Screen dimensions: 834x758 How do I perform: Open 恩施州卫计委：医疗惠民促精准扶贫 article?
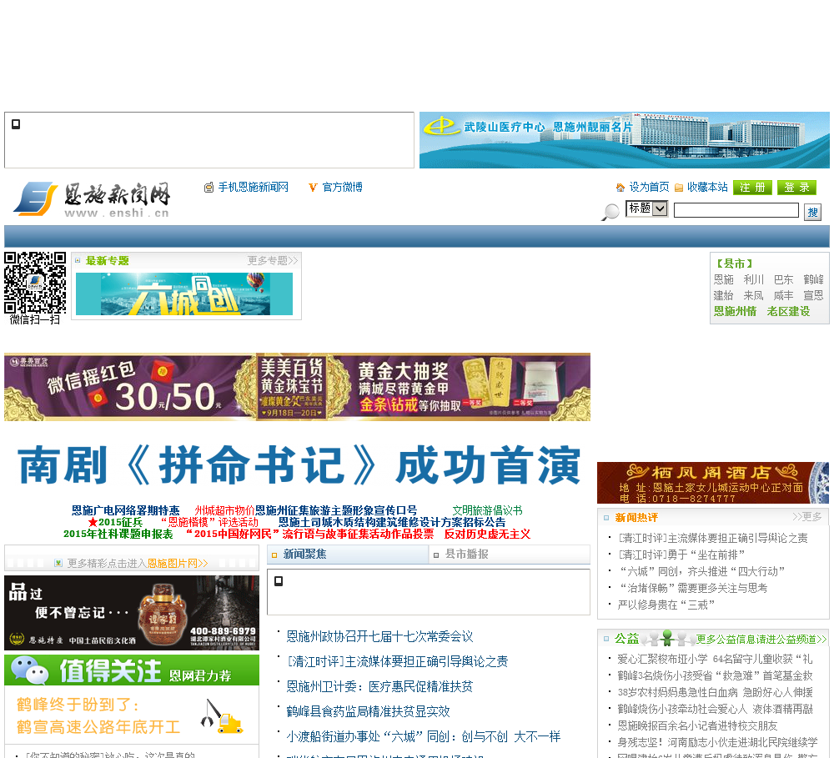379,687
